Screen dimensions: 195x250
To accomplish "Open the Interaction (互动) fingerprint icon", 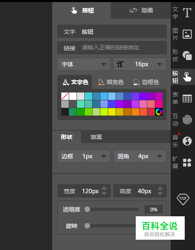I will pyautogui.click(x=187, y=120).
